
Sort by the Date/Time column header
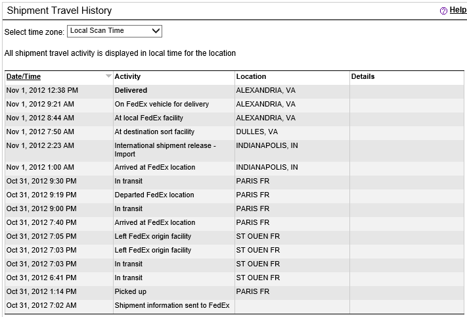point(24,77)
